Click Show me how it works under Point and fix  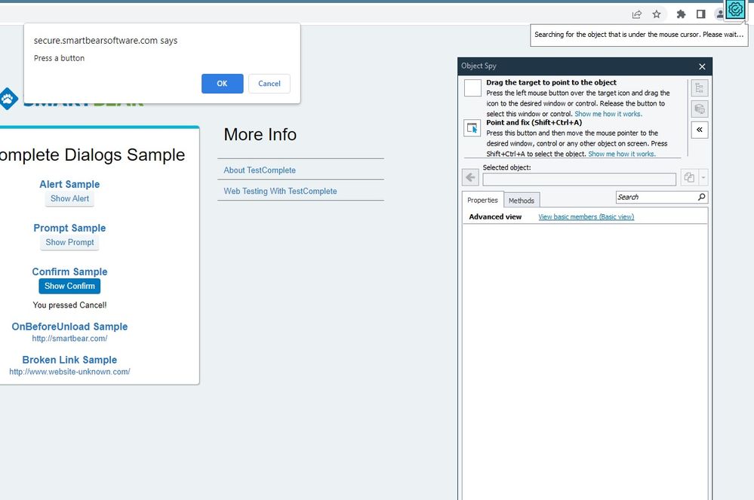coord(622,154)
